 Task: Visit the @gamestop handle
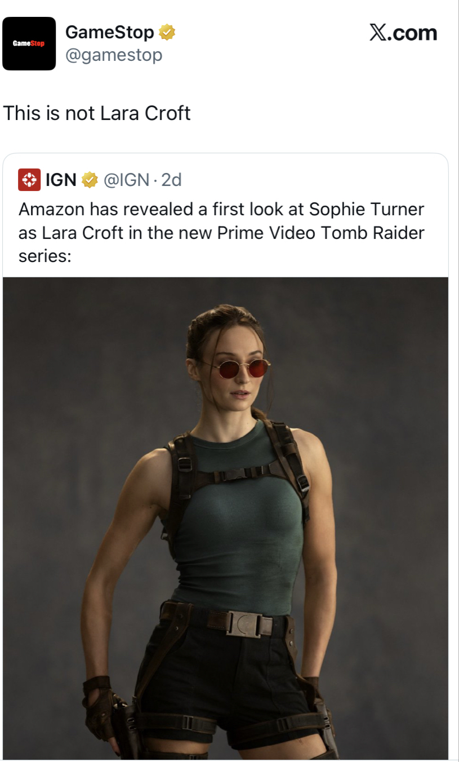pos(114,55)
